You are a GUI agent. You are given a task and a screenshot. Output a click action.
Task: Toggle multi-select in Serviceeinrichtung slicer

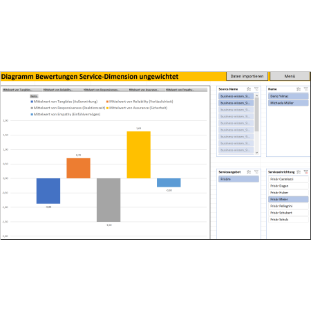click(x=299, y=172)
